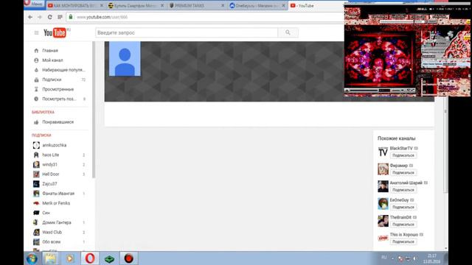
Task: Click the Фирамир channel avatar
Action: (383, 169)
